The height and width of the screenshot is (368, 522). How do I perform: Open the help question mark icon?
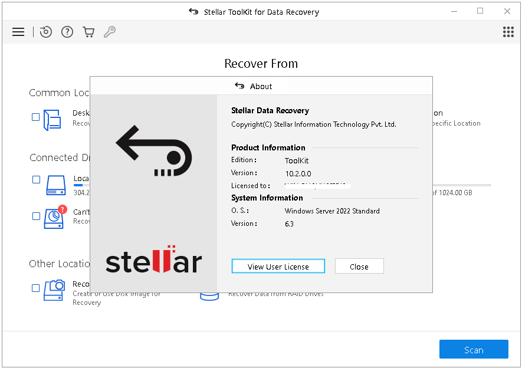coord(67,32)
